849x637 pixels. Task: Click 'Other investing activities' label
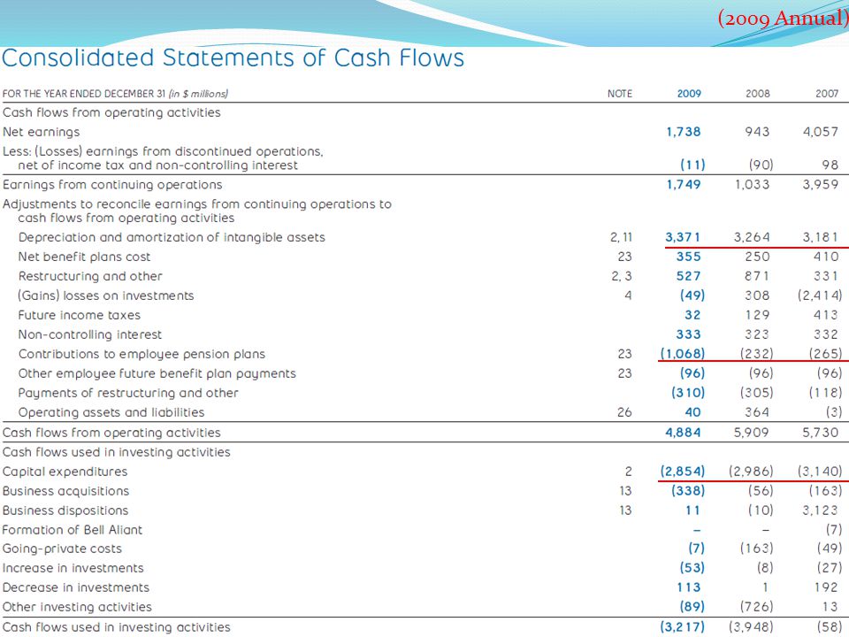(77, 607)
